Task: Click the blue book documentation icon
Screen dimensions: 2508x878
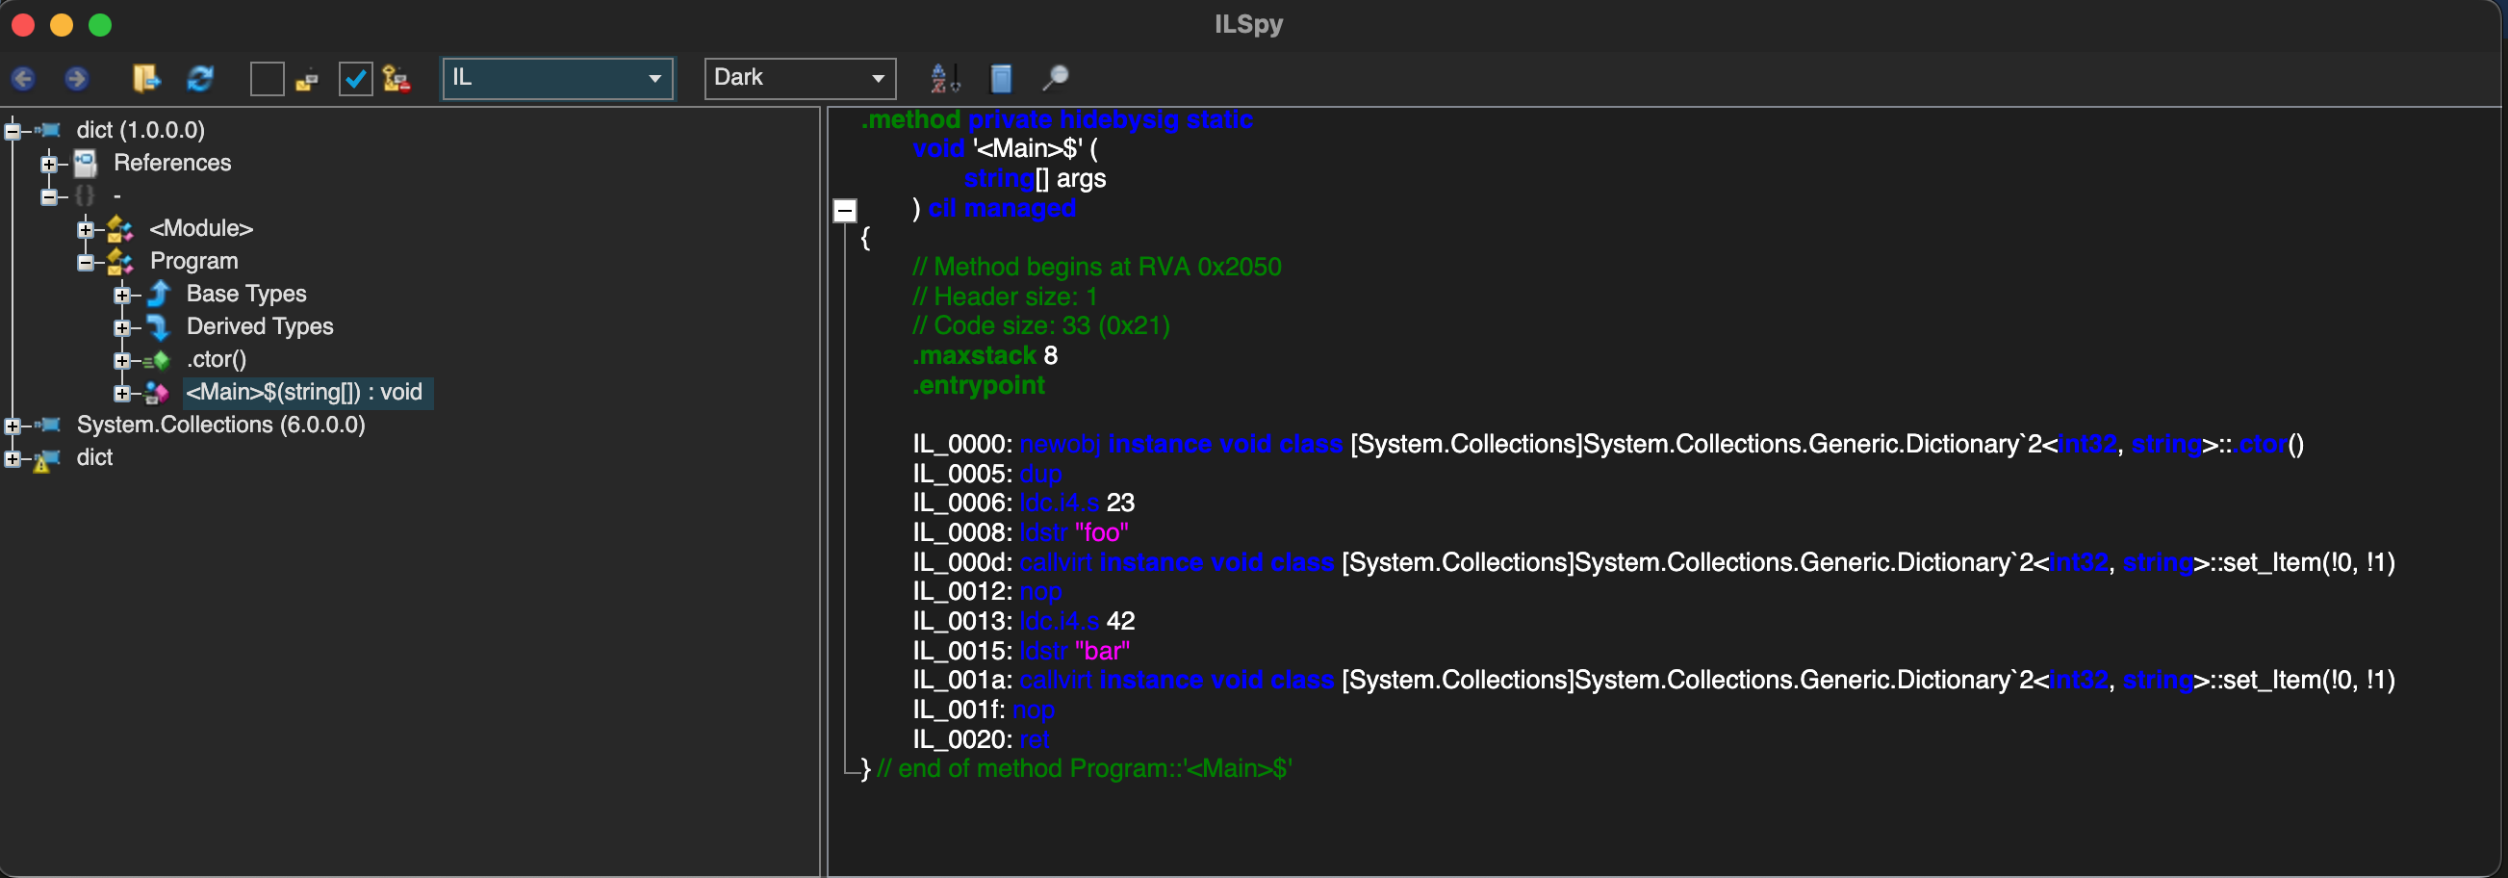Action: pyautogui.click(x=1000, y=78)
